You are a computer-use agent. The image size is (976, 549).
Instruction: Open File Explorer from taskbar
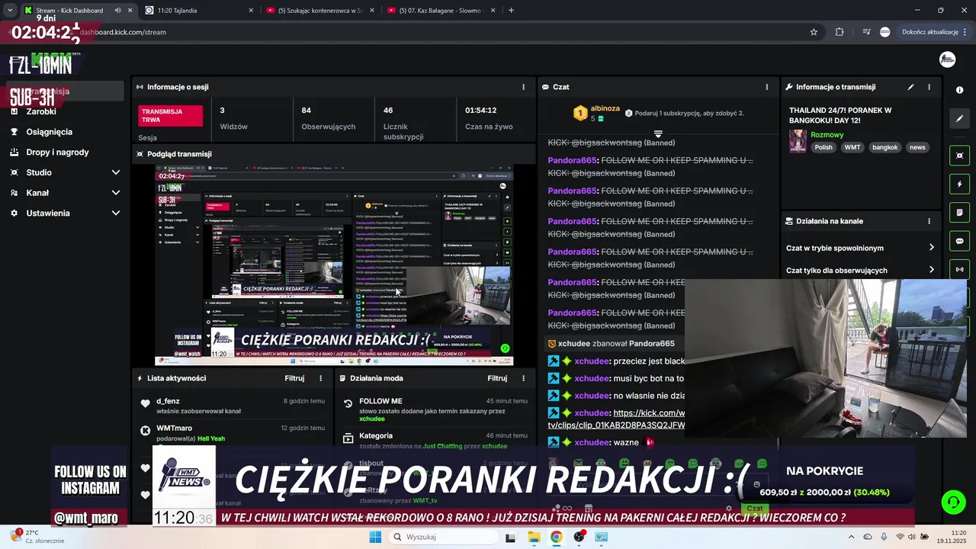[x=534, y=537]
